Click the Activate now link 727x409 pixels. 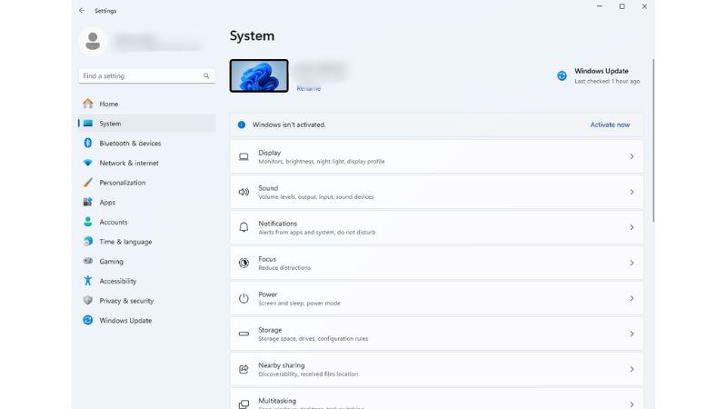[610, 125]
